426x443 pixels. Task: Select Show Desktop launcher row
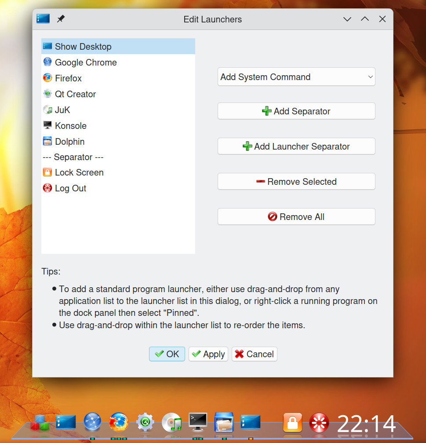click(118, 46)
